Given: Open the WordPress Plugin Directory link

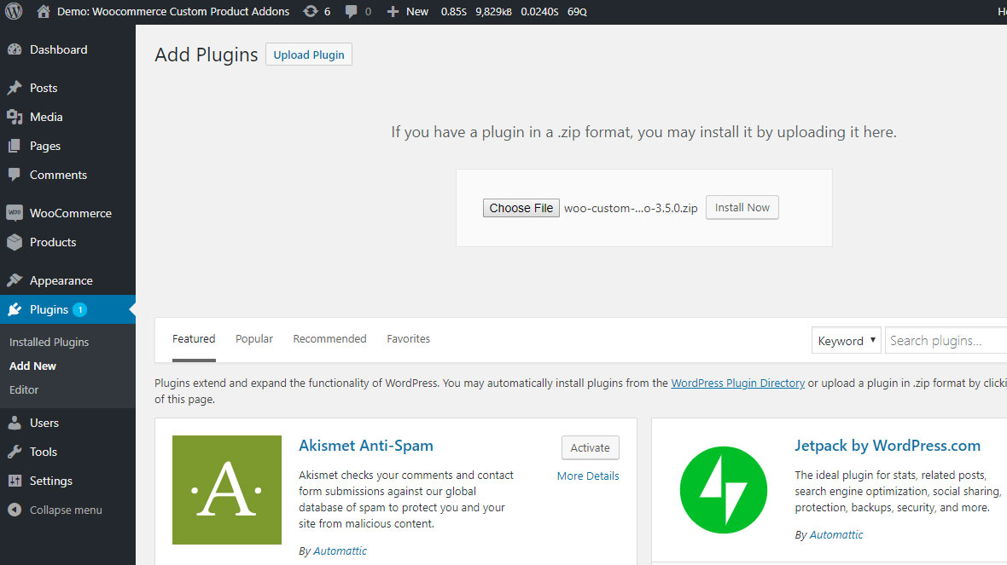Looking at the screenshot, I should point(737,383).
